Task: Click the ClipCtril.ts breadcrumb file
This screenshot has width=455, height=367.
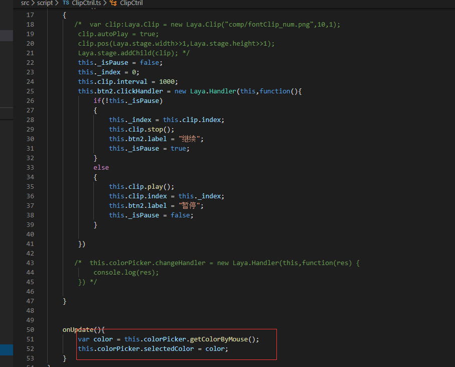Action: (x=86, y=3)
